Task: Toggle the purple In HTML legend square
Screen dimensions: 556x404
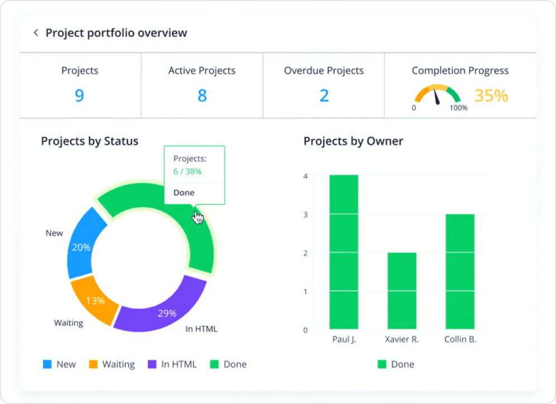Action: click(152, 364)
